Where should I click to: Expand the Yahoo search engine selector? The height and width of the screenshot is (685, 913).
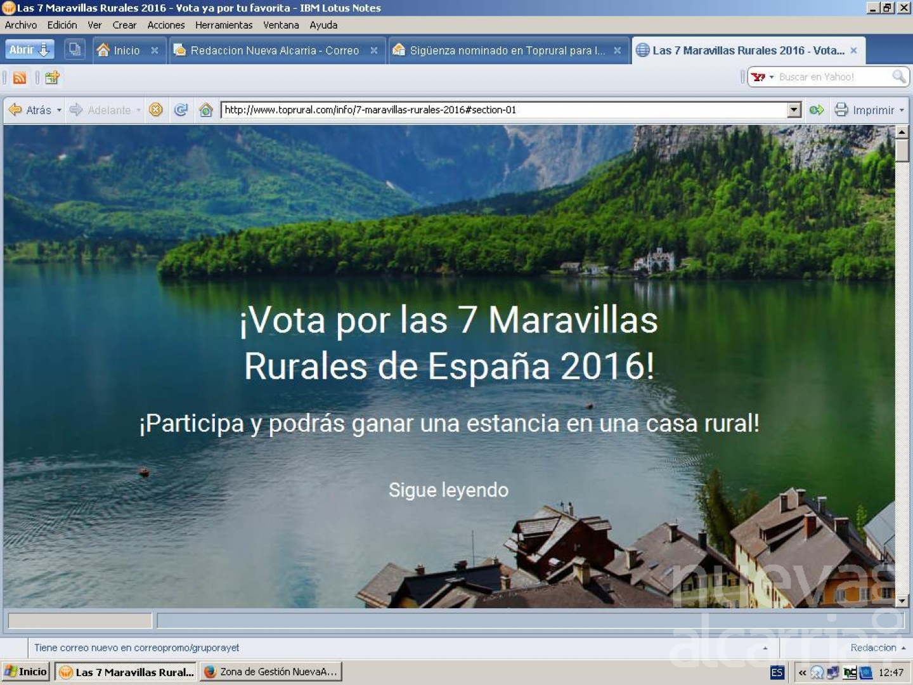click(x=772, y=77)
